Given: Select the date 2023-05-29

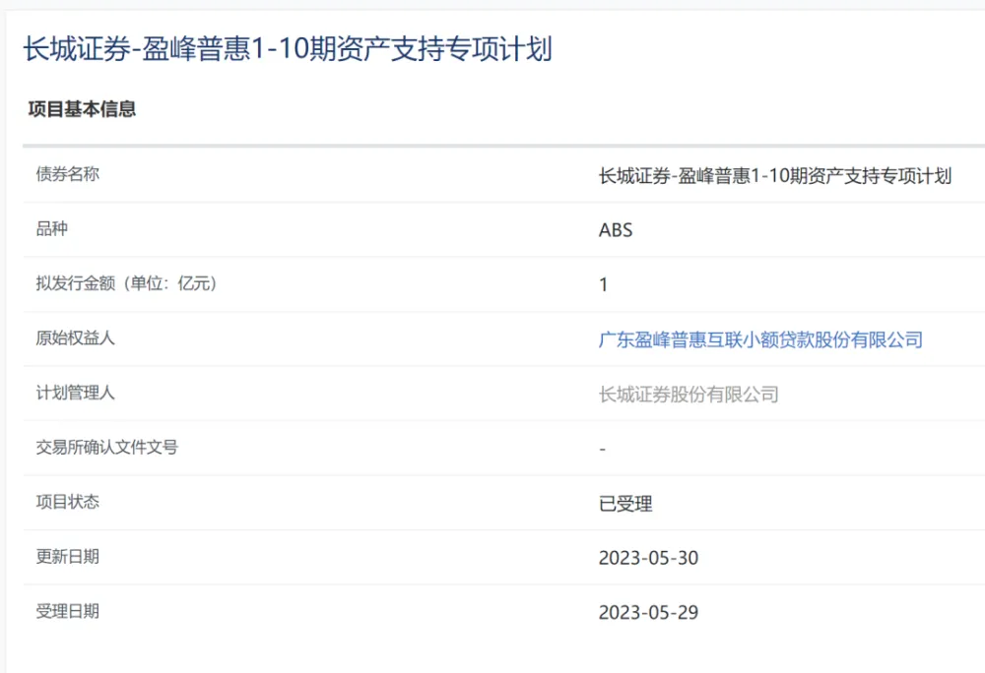Looking at the screenshot, I should [x=648, y=613].
